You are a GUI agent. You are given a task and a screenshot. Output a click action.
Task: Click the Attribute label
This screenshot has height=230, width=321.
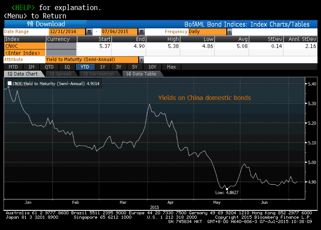(x=14, y=59)
